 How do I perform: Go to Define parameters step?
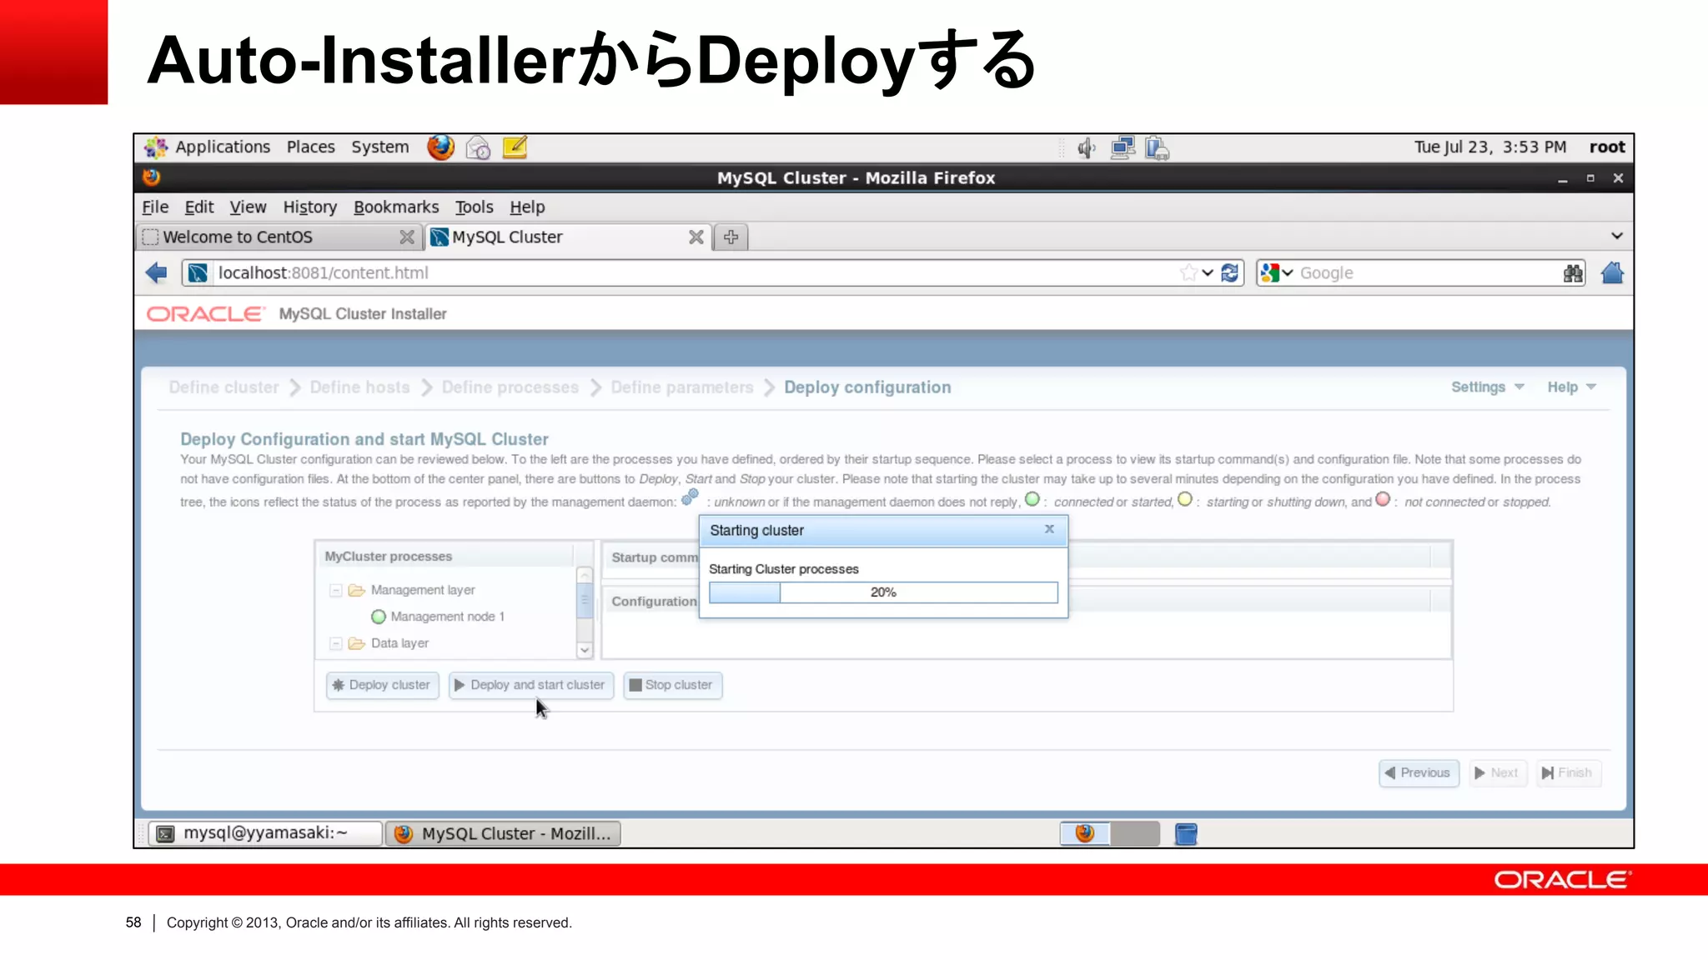[681, 387]
